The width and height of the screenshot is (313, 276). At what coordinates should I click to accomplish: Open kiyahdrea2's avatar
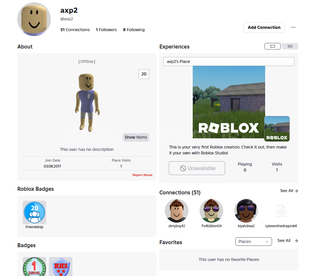(246, 211)
